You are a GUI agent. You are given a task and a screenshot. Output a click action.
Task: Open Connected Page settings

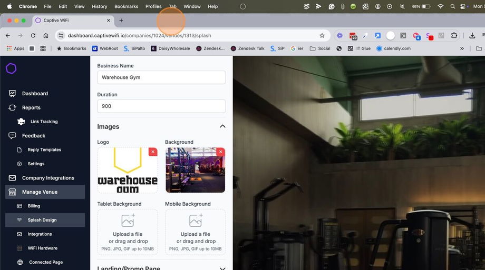pos(46,262)
